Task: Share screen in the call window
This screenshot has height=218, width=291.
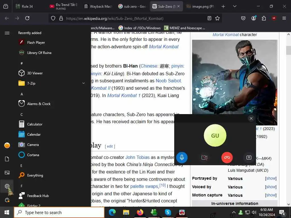Action: tap(249, 157)
